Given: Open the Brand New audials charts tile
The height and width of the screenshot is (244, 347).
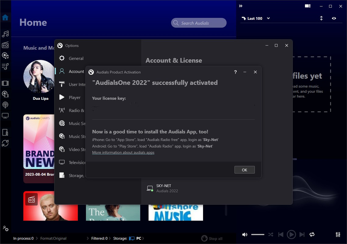Looking at the screenshot, I should 39,148.
